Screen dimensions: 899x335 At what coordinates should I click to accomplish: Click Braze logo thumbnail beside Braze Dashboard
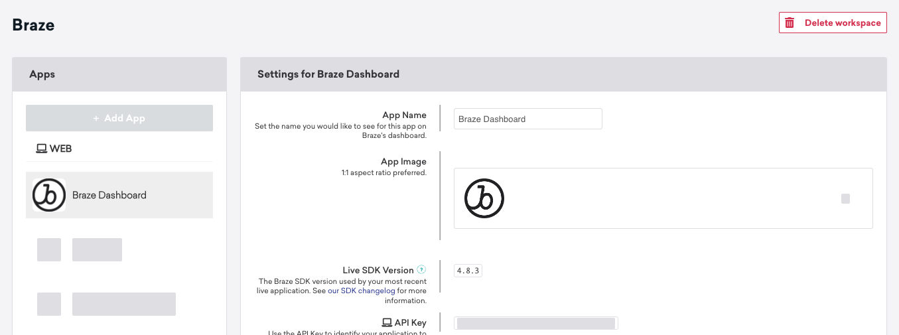pyautogui.click(x=49, y=195)
